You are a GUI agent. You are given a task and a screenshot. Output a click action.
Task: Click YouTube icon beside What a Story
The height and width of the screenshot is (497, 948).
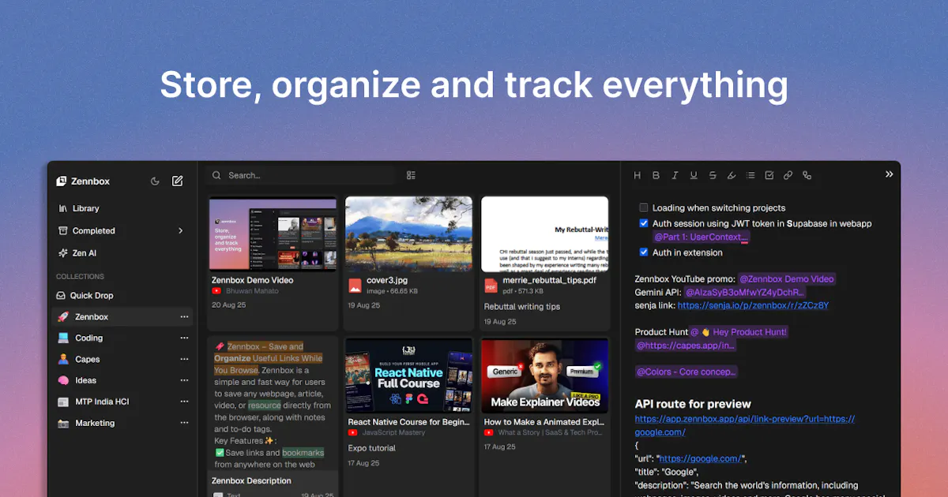(489, 432)
